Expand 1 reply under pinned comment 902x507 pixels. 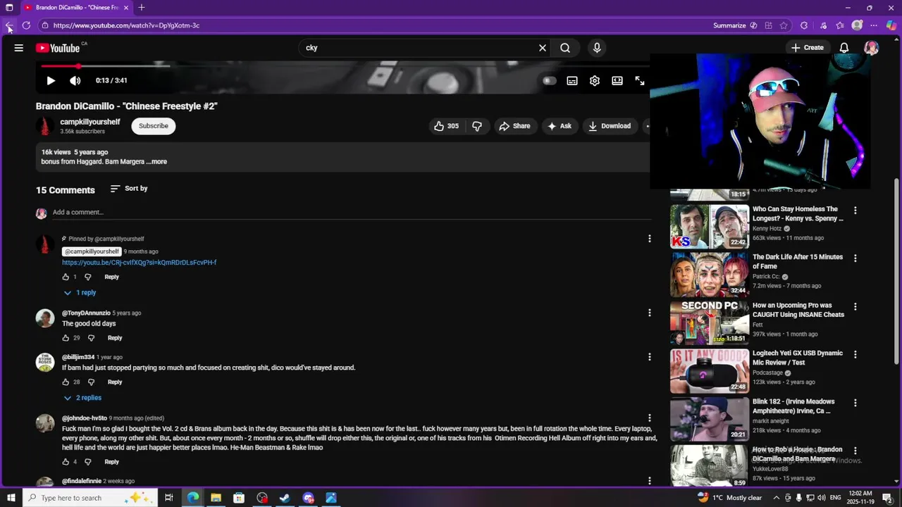click(x=80, y=293)
